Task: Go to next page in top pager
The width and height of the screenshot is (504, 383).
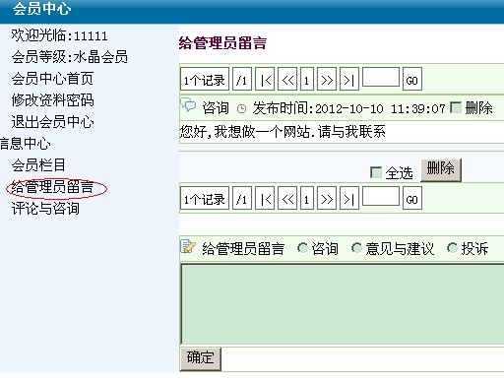Action: tap(327, 79)
